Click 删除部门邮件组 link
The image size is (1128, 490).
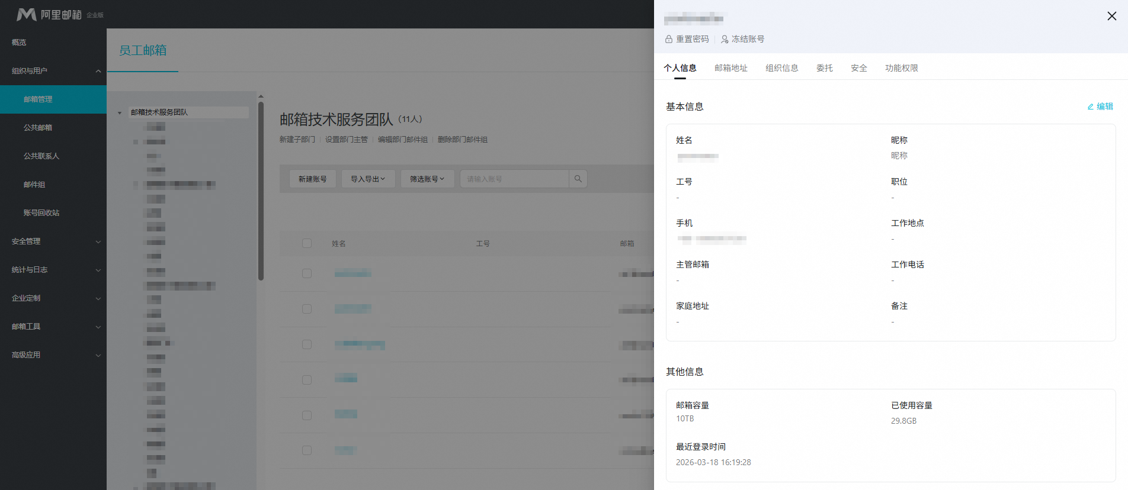point(463,140)
